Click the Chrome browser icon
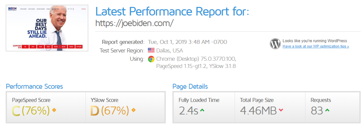The image size is (364, 128). (x=151, y=59)
